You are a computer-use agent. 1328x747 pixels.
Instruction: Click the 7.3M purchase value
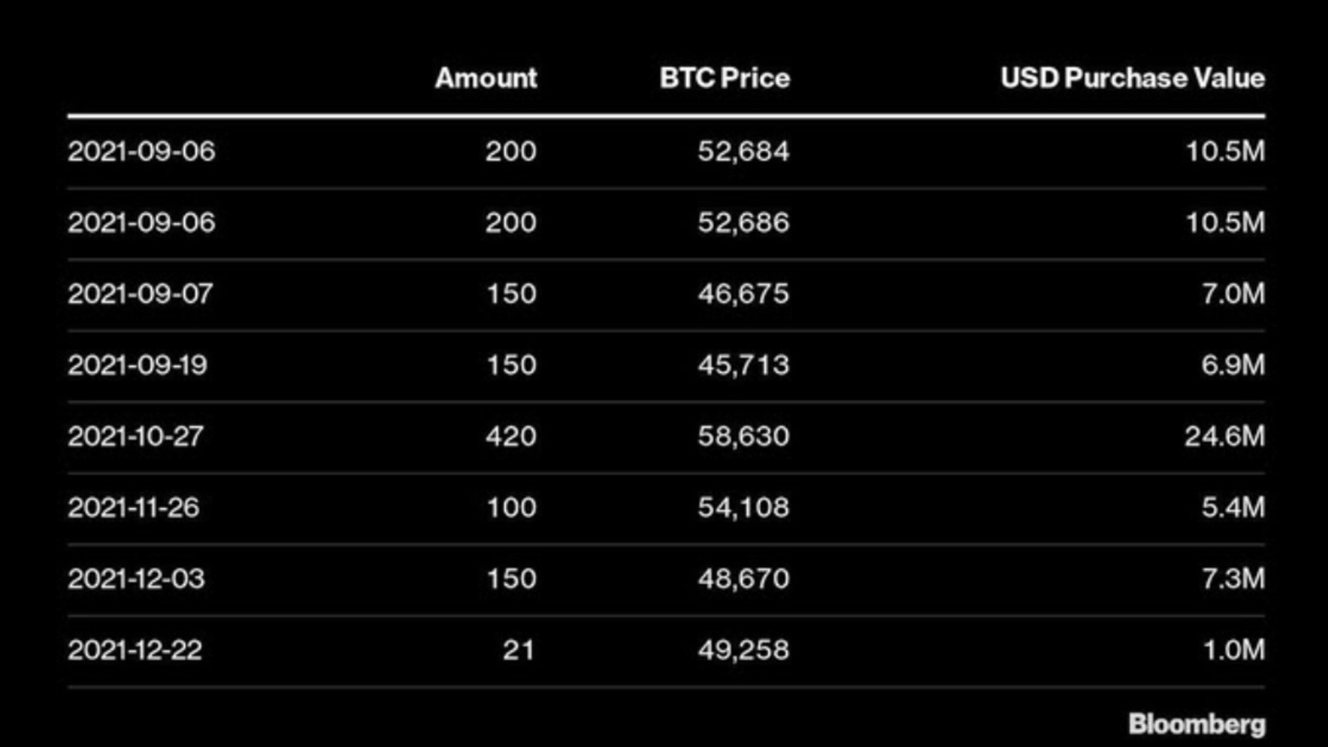click(1233, 579)
